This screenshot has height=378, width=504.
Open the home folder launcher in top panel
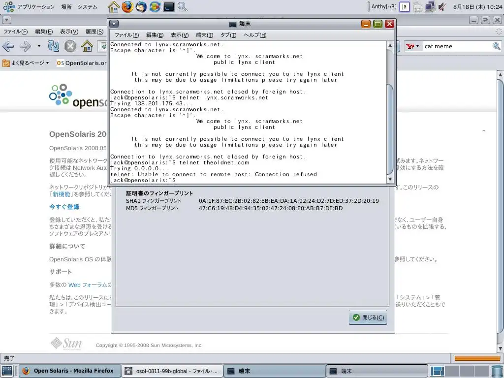pyautogui.click(x=113, y=7)
